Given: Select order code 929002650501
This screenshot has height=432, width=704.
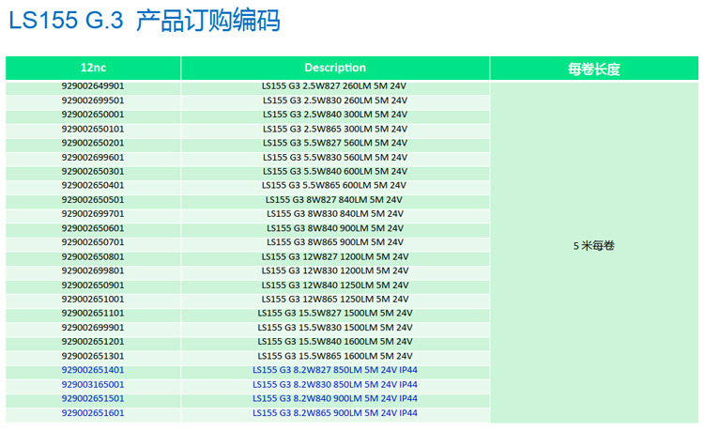Looking at the screenshot, I should [93, 199].
